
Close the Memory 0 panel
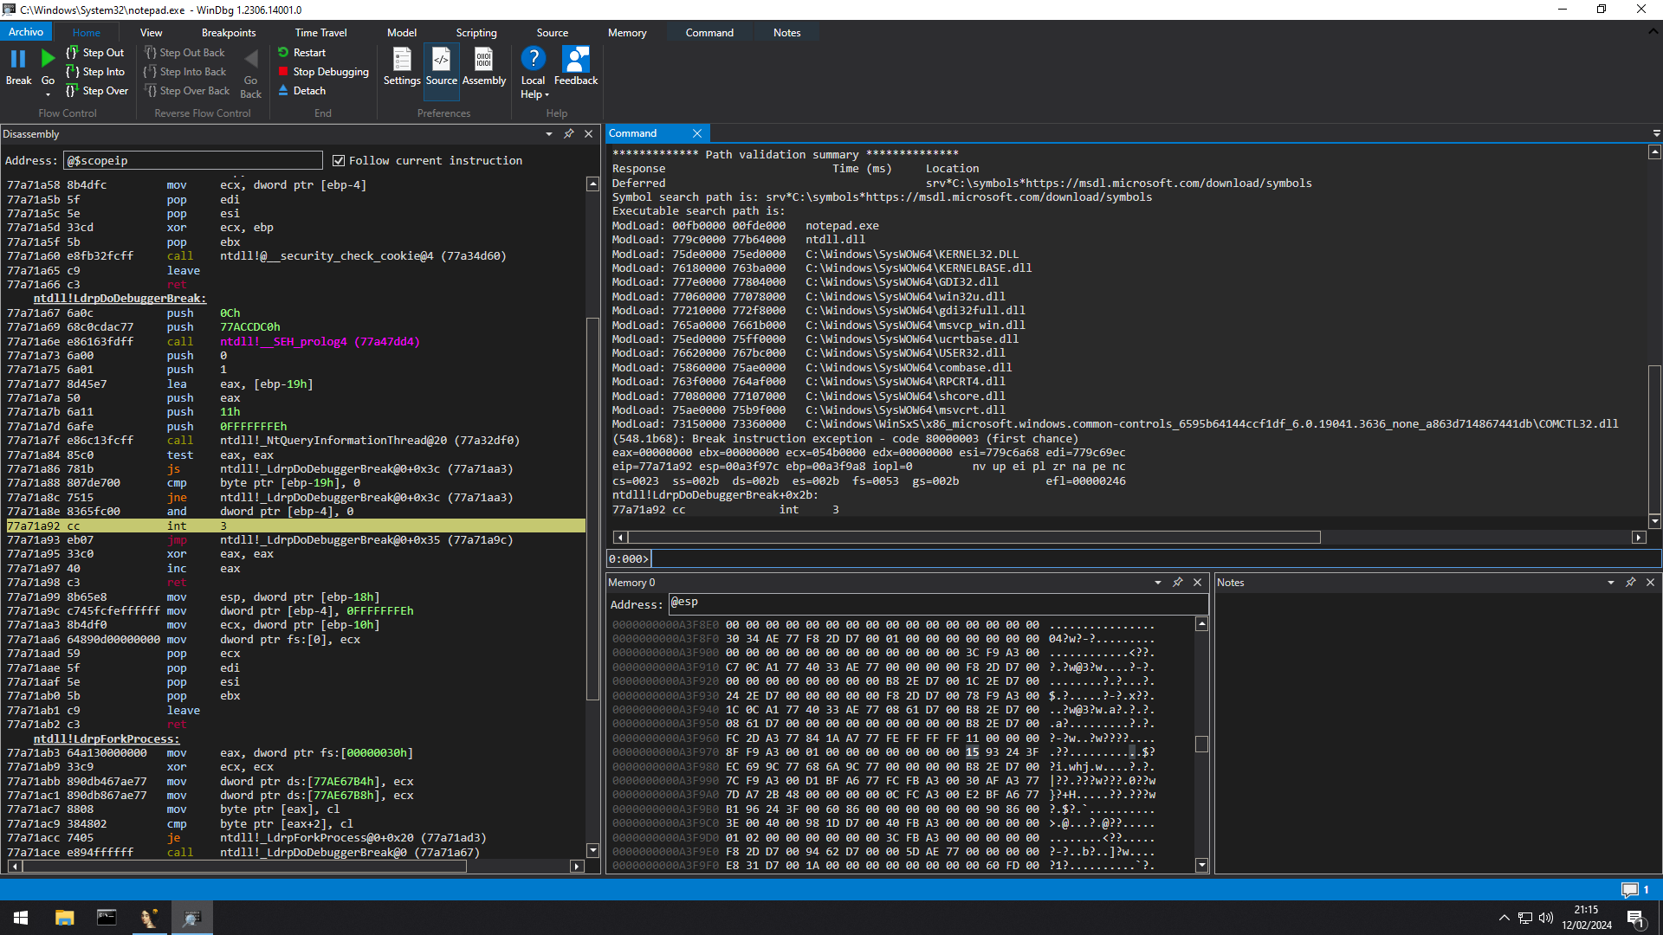pos(1198,583)
